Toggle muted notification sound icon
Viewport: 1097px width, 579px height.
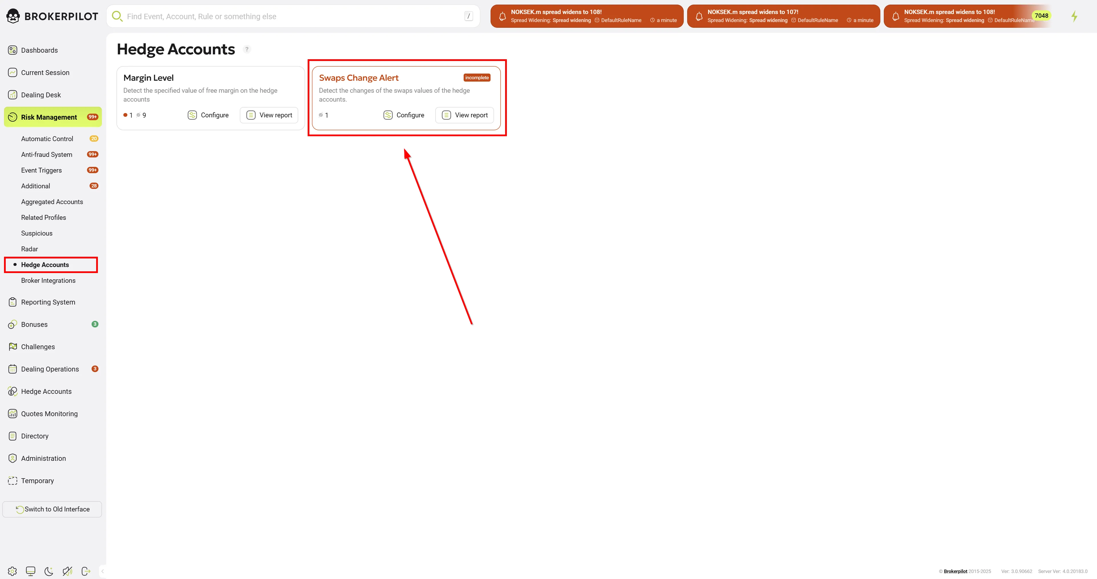[67, 571]
